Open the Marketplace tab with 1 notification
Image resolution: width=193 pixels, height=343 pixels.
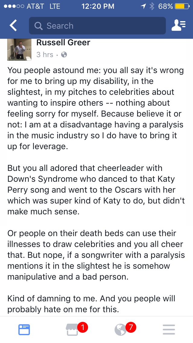[x=72, y=330]
